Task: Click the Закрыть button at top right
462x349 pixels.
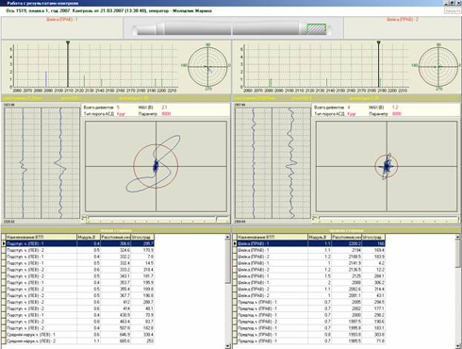Action: (453, 10)
